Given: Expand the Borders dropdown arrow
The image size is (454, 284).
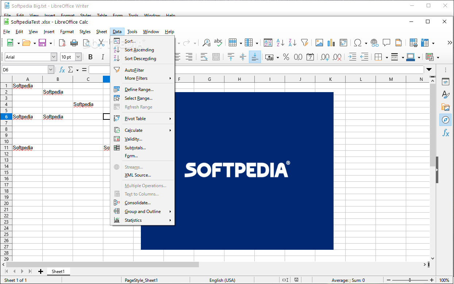Looking at the screenshot, I should 386,57.
